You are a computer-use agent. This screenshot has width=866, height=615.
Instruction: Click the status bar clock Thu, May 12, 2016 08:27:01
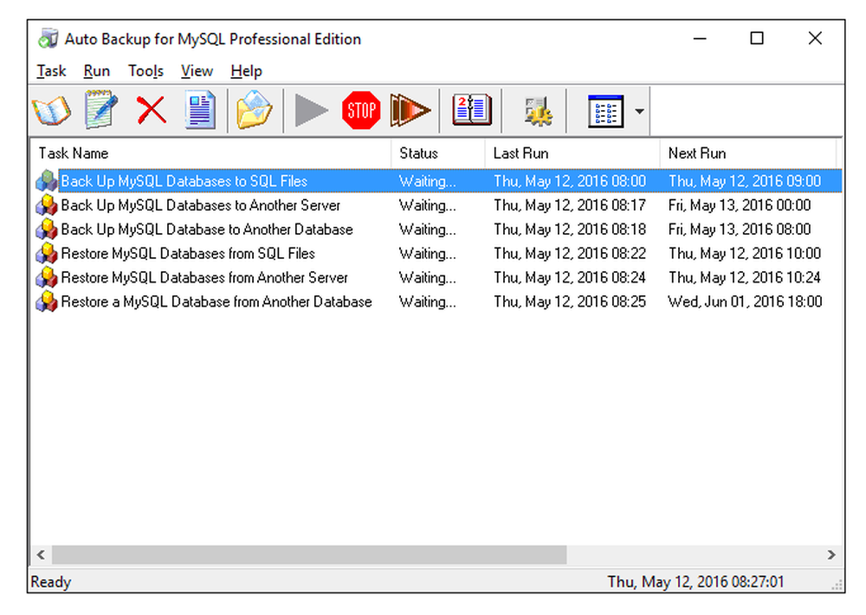point(695,582)
